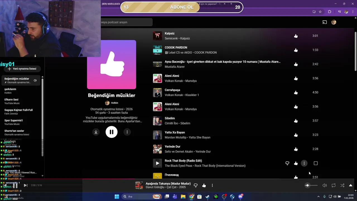This screenshot has height=201, width=357.
Task: Show hidden system tray icons
Action: pyautogui.click(x=319, y=197)
